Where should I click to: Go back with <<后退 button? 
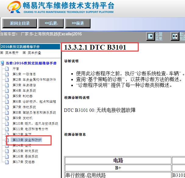(51, 23)
